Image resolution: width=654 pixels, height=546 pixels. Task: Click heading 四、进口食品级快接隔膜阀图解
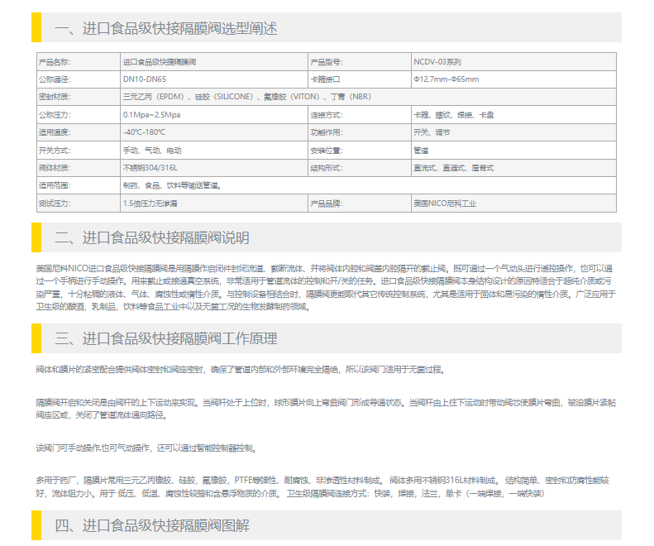(152, 525)
